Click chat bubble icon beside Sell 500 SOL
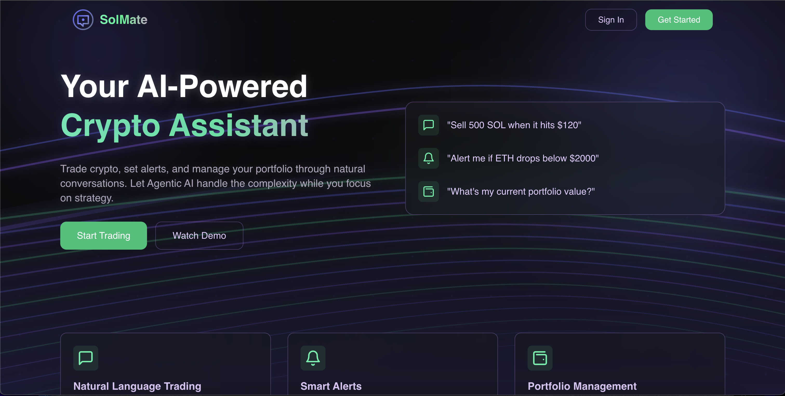The height and width of the screenshot is (396, 785). tap(428, 125)
